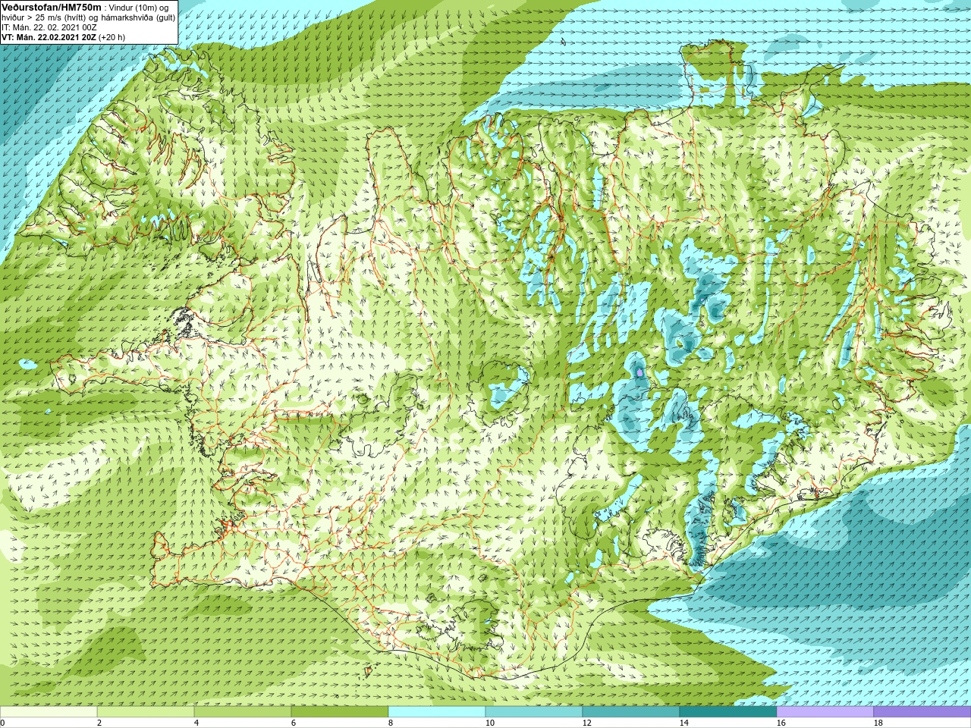Click the scale label 14

(683, 723)
